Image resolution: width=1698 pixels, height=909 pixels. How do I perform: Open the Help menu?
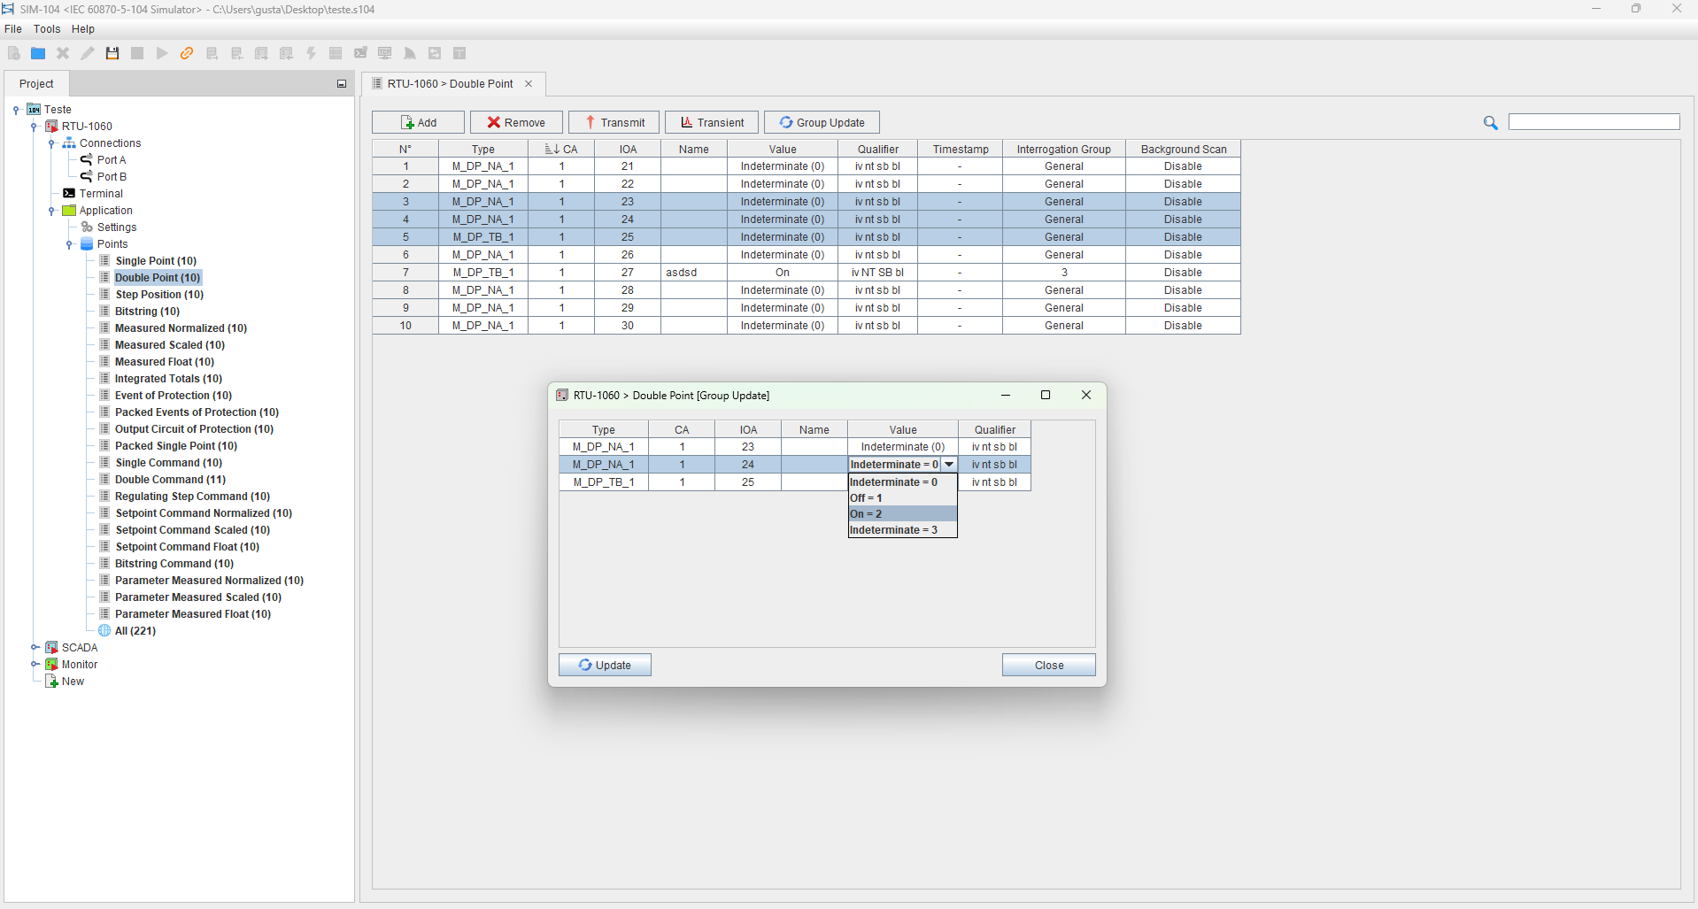pyautogui.click(x=83, y=29)
